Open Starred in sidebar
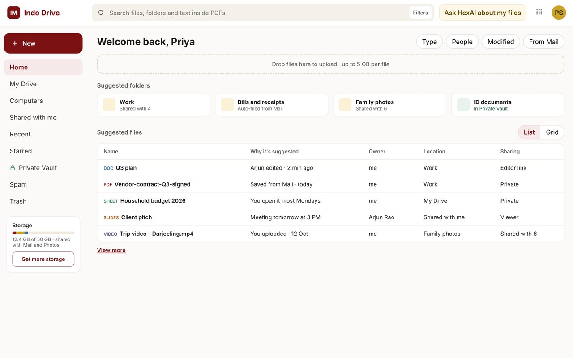 (43, 151)
